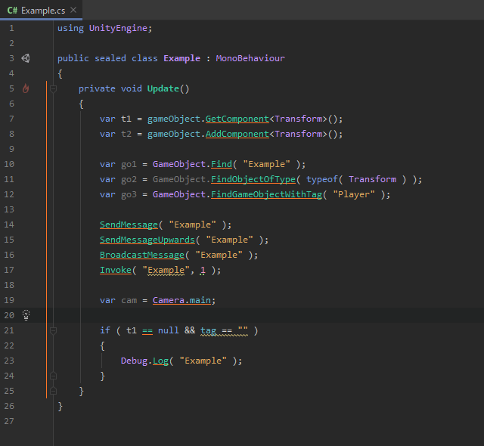Click SendMessageUpwards call

coord(147,240)
